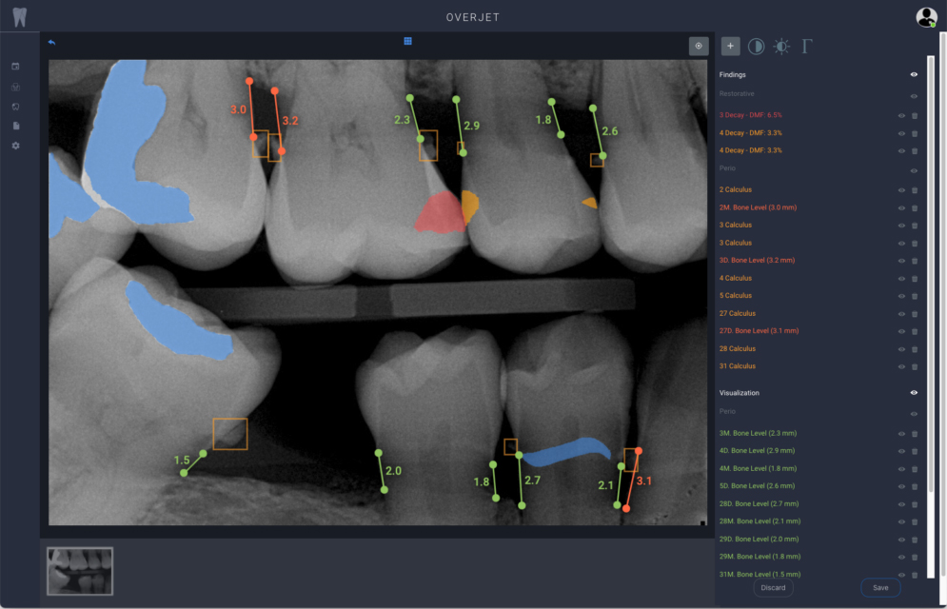The image size is (947, 609).
Task: Click the zoom tool on the radiograph
Action: click(x=699, y=45)
